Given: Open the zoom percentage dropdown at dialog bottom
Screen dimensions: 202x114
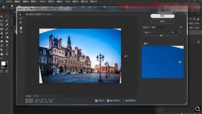Looking at the screenshot, I should coord(42,96).
